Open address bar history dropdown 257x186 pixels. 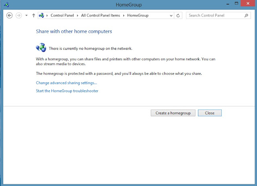click(x=171, y=16)
